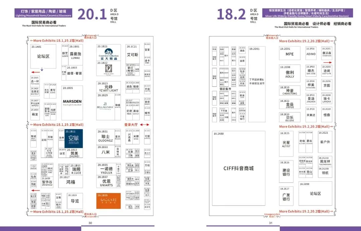Select booth 20.1B19 导览
The height and width of the screenshot is (231, 361).
click(75, 201)
